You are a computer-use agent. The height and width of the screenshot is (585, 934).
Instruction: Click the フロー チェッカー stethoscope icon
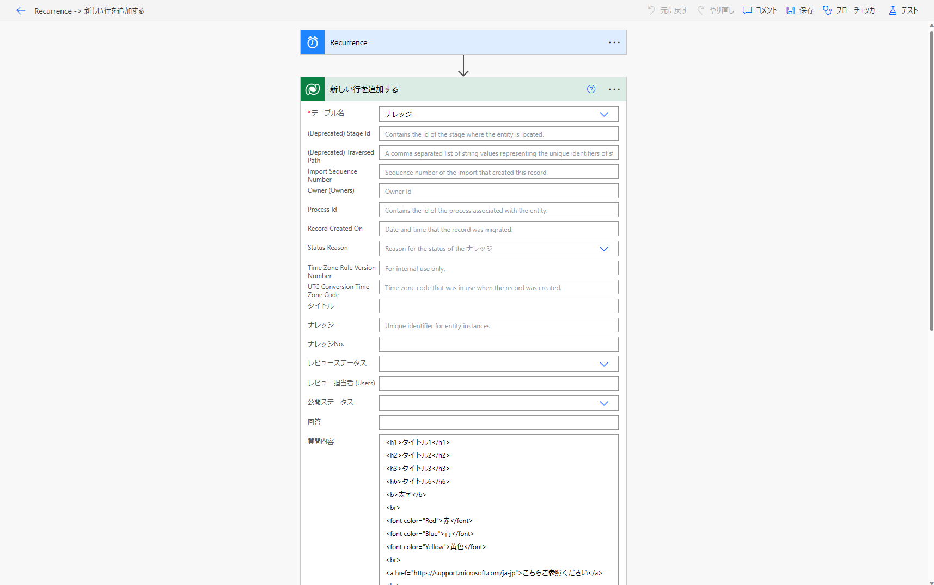[827, 10]
